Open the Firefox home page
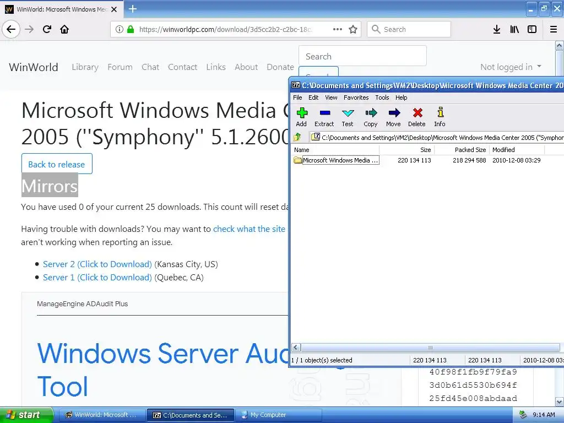This screenshot has width=564, height=423. click(x=64, y=29)
